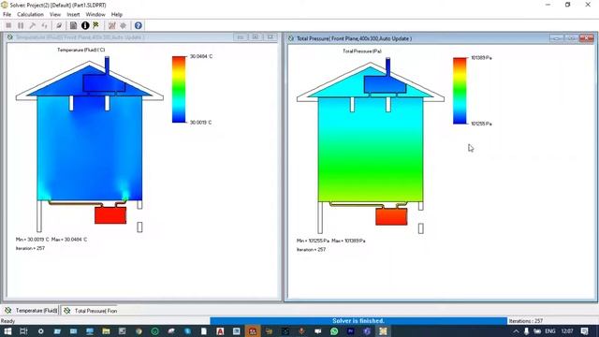The image size is (599, 337).
Task: Open WhatsApp from the taskbar
Action: coord(334,331)
